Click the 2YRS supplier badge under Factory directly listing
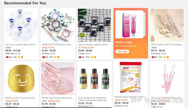Viewport: 188px width, 108px height. (87, 57)
